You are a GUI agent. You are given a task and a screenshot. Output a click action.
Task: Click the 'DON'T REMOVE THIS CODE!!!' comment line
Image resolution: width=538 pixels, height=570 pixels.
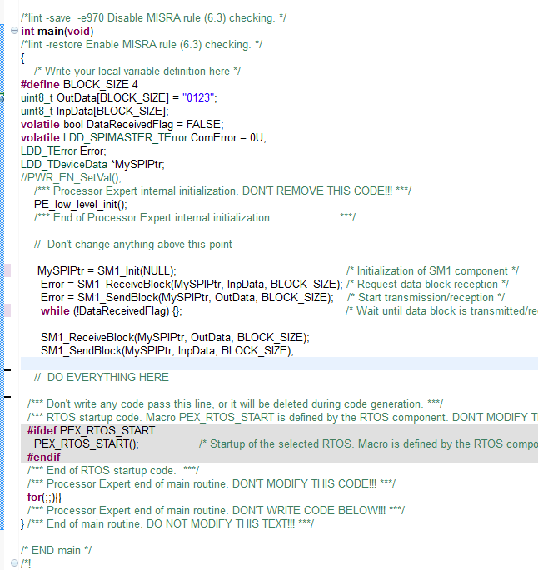pos(222,191)
